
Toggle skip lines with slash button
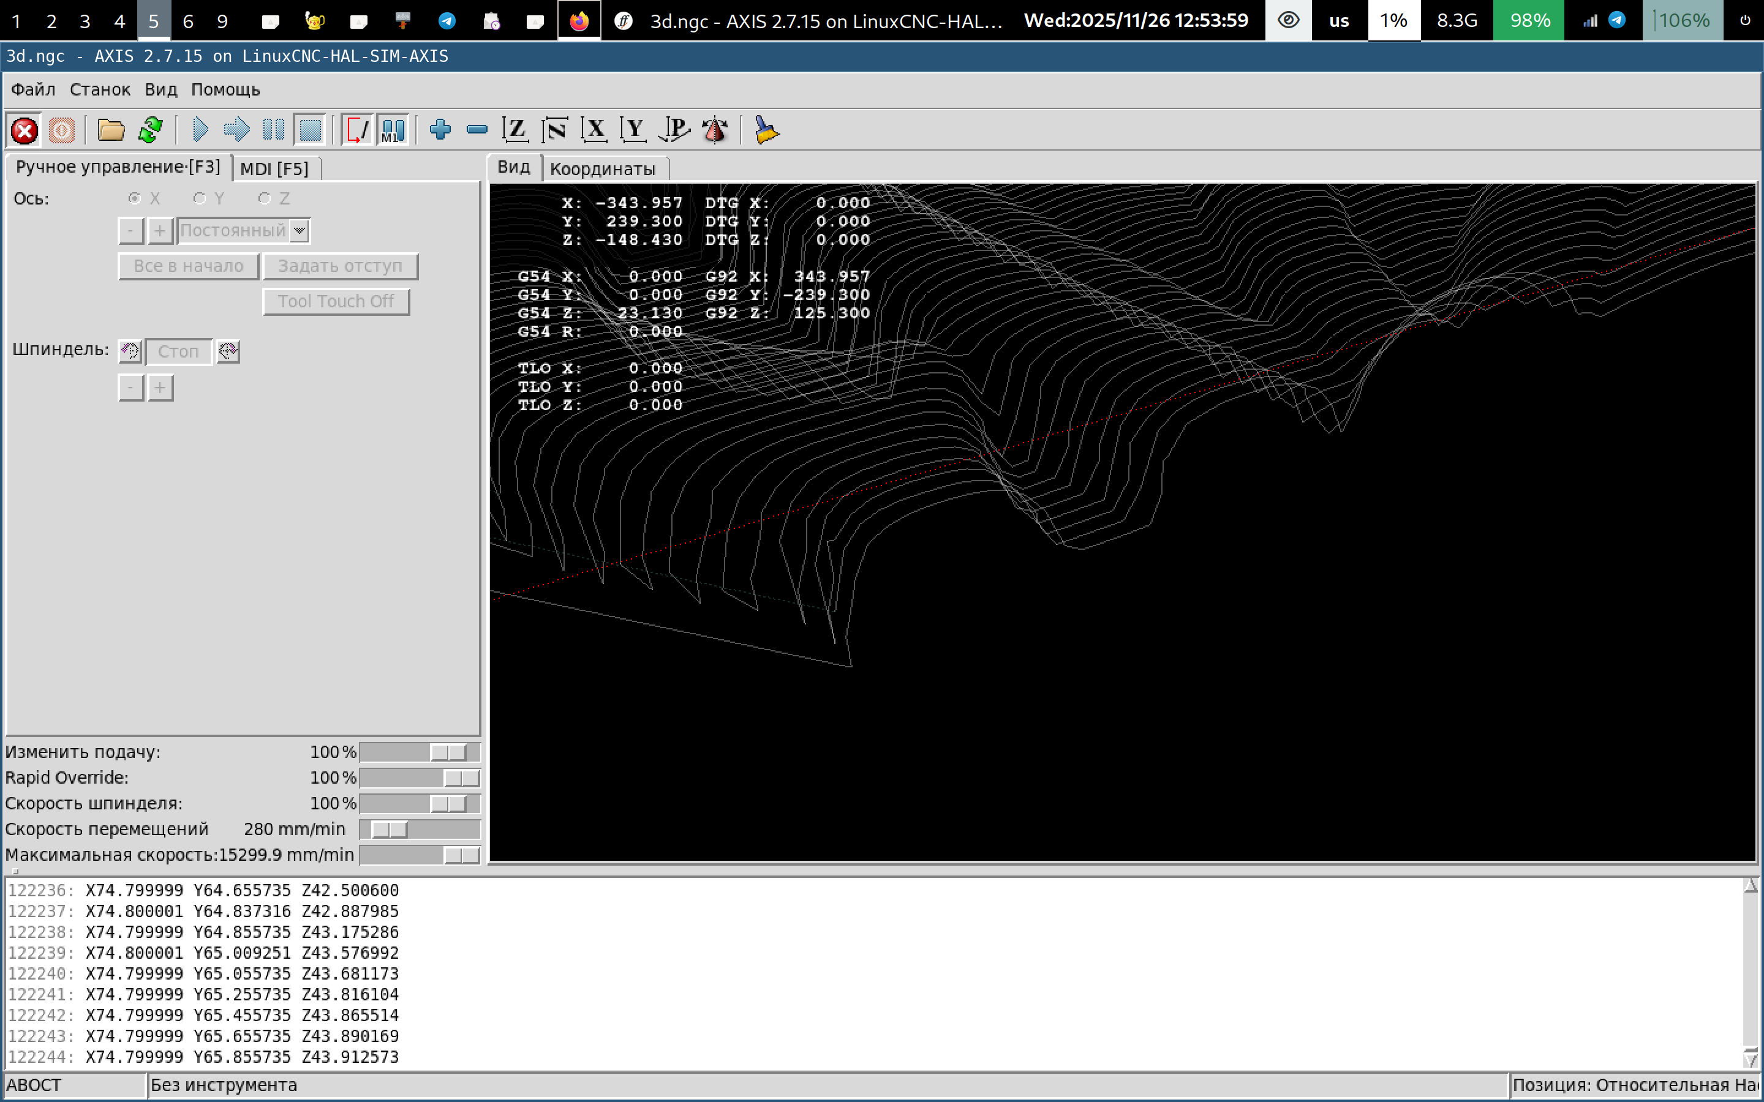coord(357,130)
